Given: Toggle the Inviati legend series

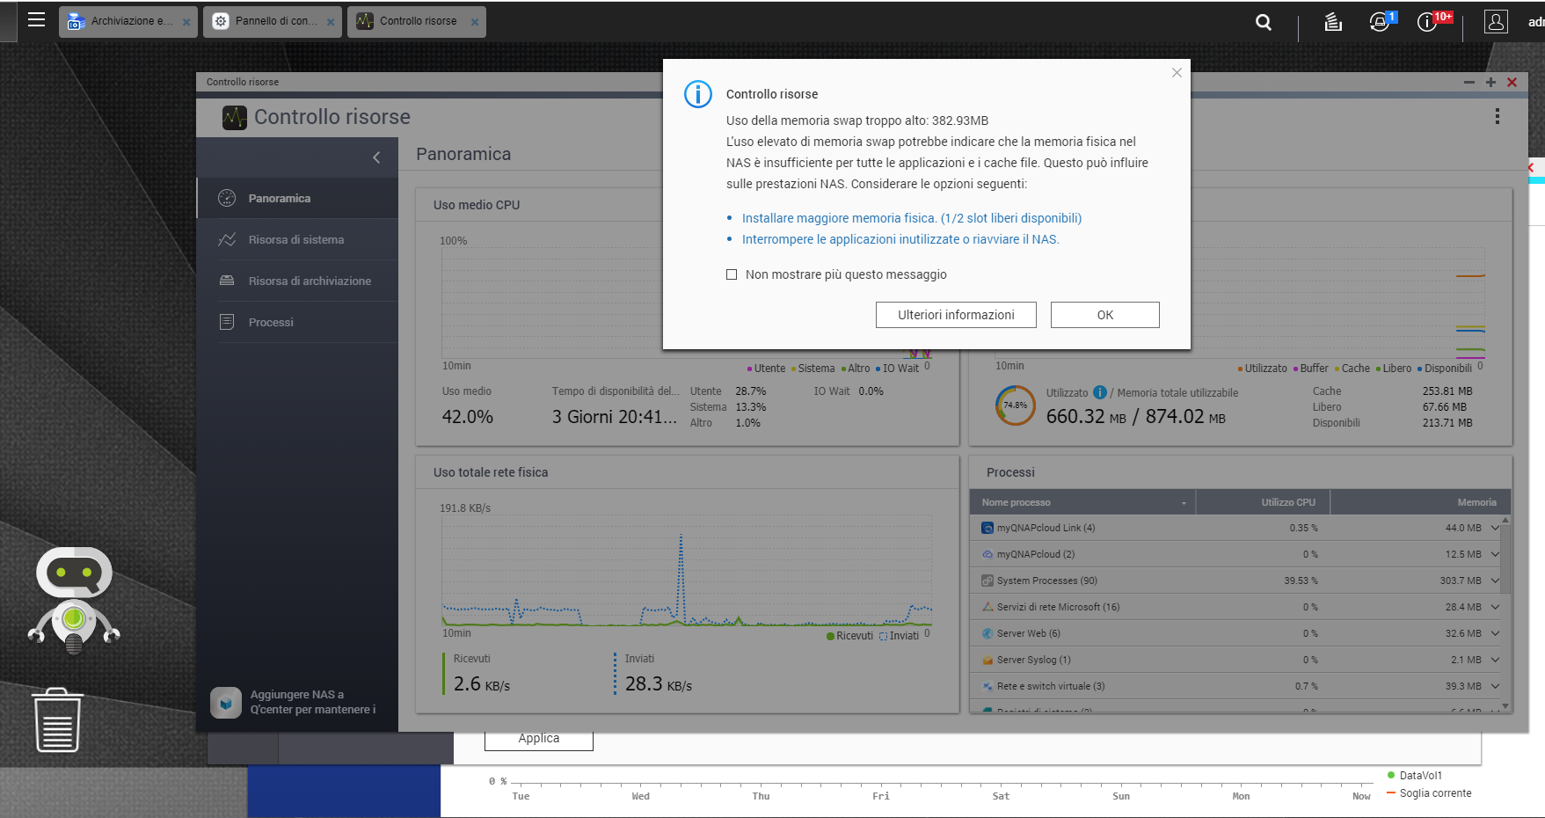Looking at the screenshot, I should pyautogui.click(x=899, y=636).
